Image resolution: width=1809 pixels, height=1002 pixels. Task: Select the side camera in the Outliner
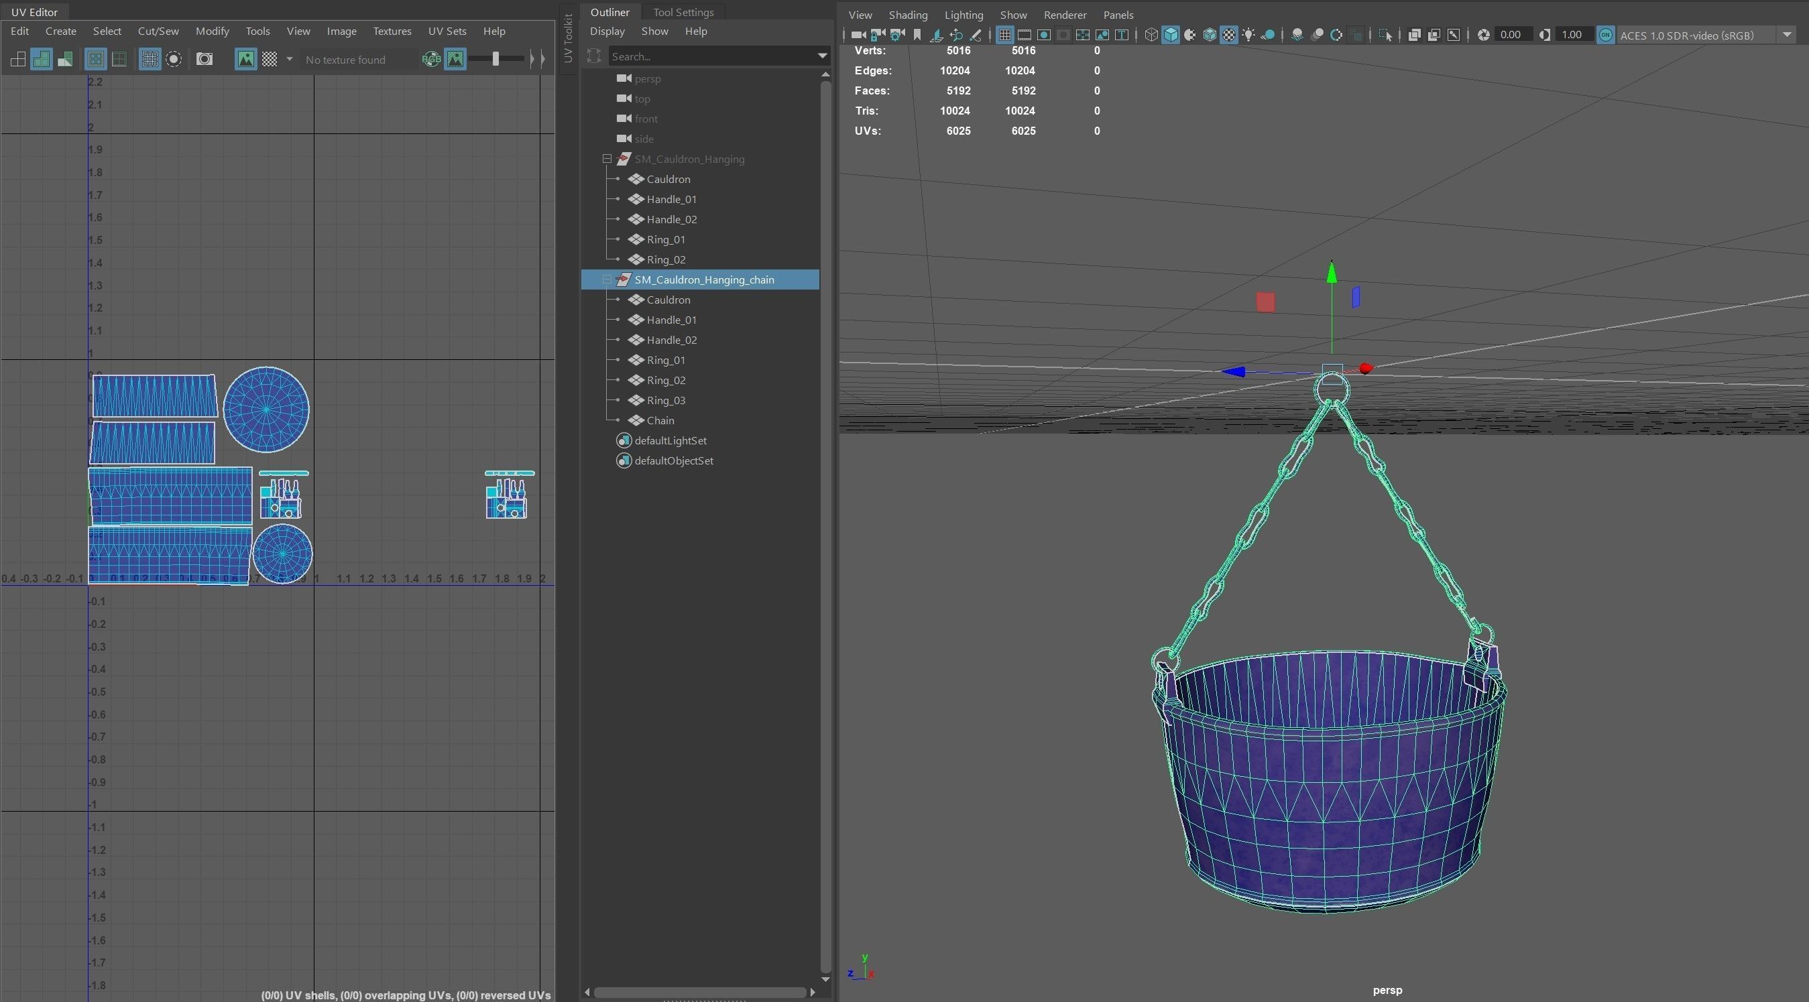[643, 139]
